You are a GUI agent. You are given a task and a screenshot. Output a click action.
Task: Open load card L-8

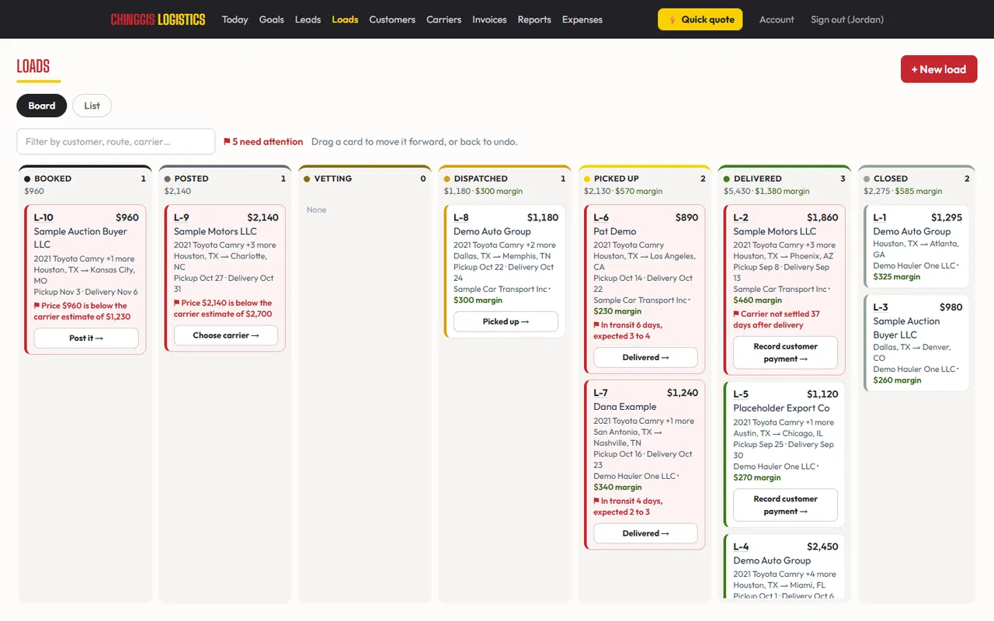coord(506,271)
